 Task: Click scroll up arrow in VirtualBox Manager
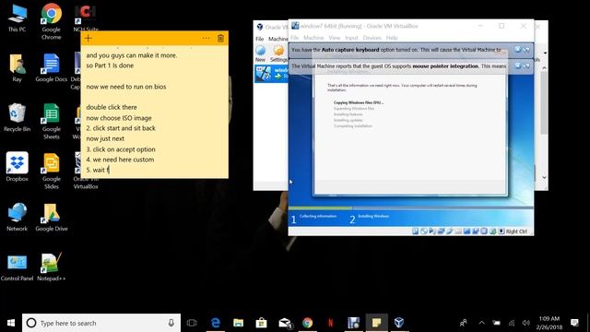[x=544, y=68]
